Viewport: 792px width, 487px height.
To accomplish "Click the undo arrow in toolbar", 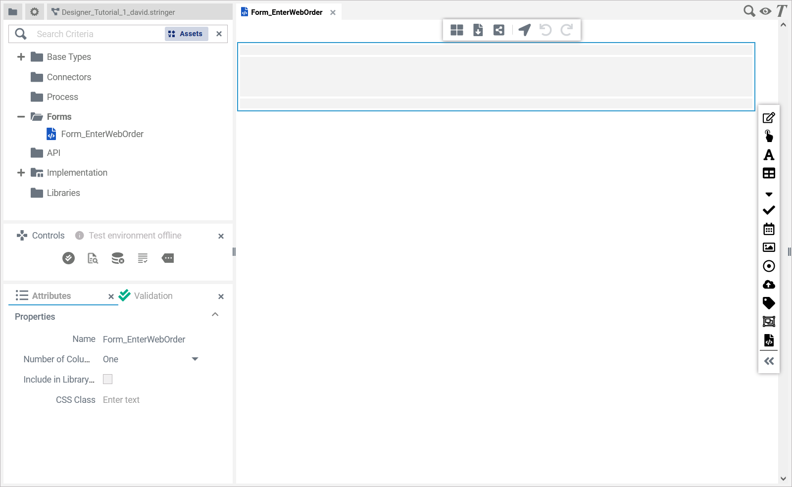I will (x=545, y=30).
